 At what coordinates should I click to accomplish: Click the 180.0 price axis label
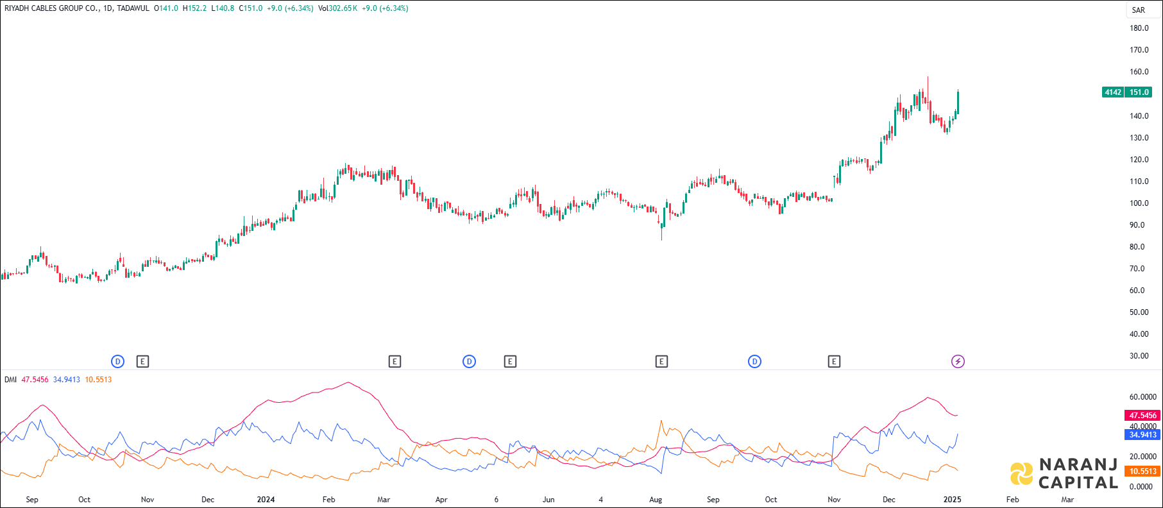point(1139,28)
